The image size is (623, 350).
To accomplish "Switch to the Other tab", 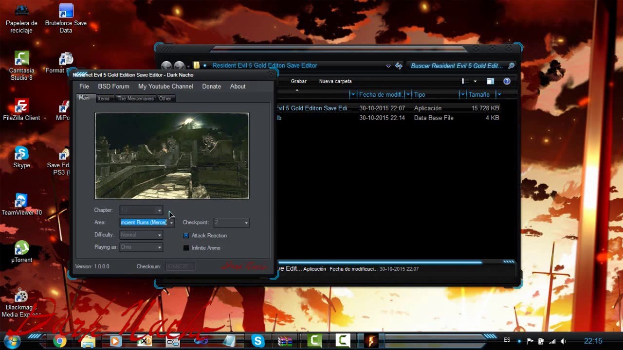I will [165, 98].
